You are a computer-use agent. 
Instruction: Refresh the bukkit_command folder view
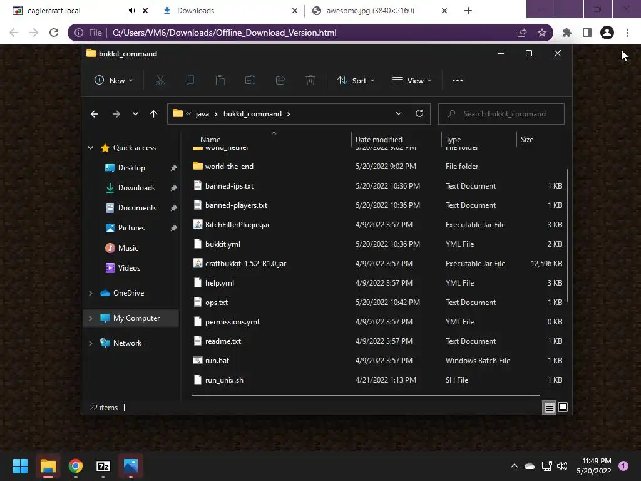pos(419,114)
